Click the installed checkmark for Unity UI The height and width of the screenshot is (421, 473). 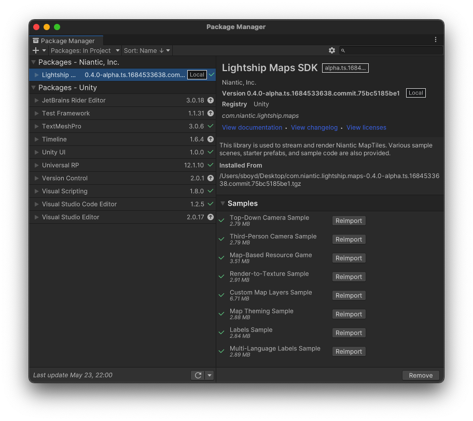pos(211,152)
